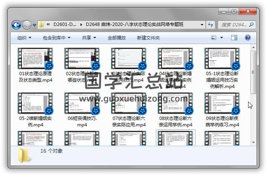The width and height of the screenshot is (267, 176).
Task: Click the folder icon in details pane
Action: pyautogui.click(x=24, y=156)
